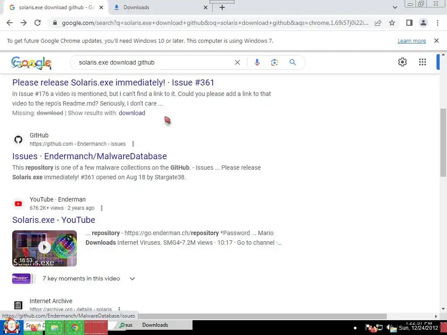This screenshot has width=447, height=335.
Task: Open the GitHub favicon for the Endermanch result
Action: [x=18, y=140]
